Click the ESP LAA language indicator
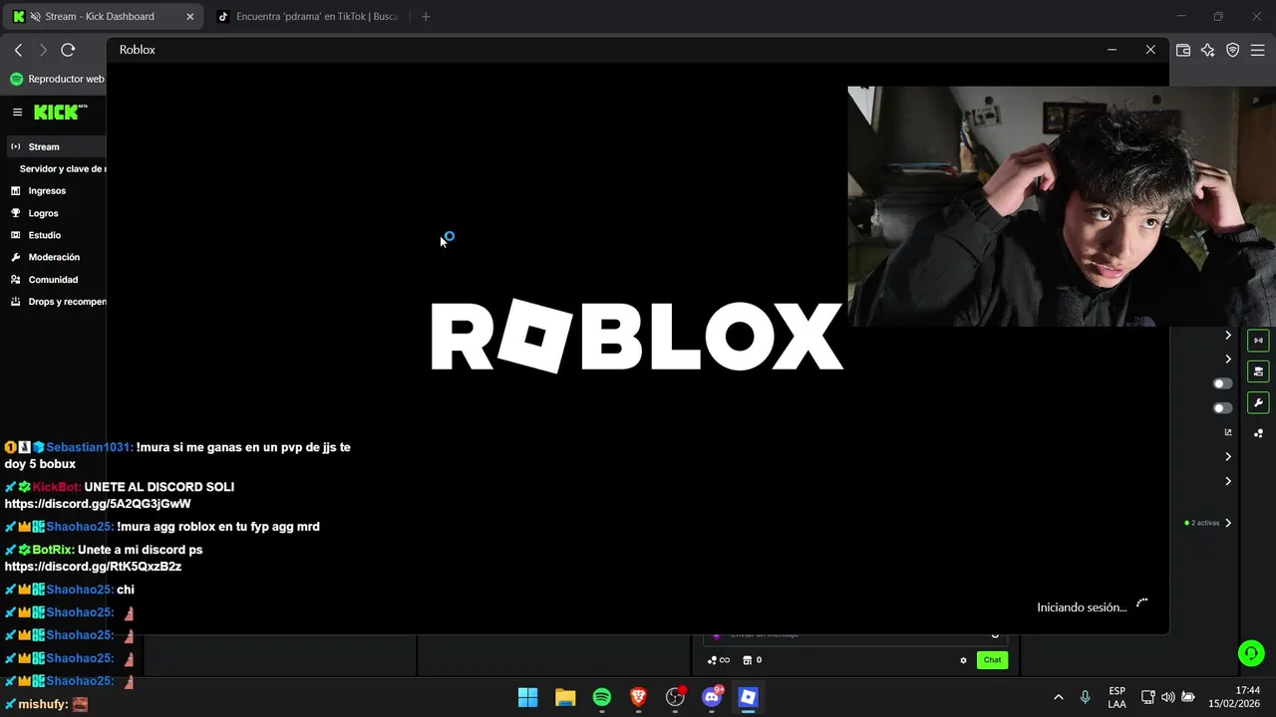Viewport: 1276px width, 717px height. pos(1117,697)
